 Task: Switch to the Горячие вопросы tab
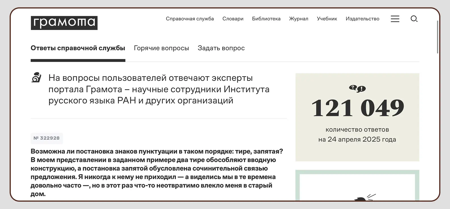161,48
